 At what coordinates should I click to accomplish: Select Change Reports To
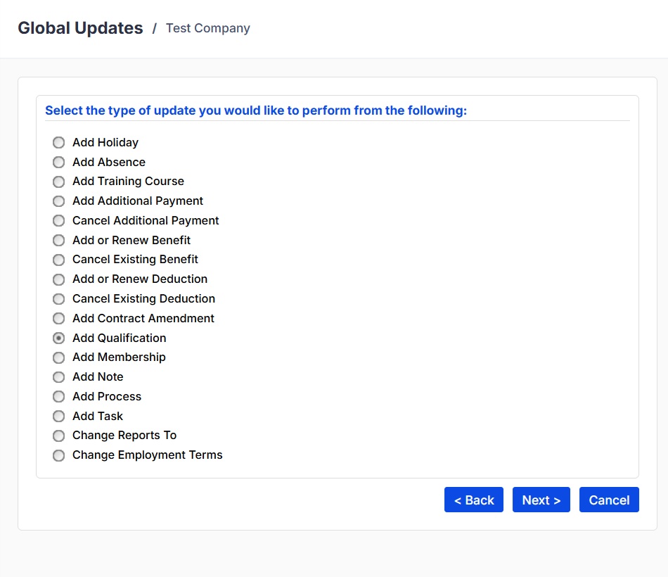(x=58, y=436)
